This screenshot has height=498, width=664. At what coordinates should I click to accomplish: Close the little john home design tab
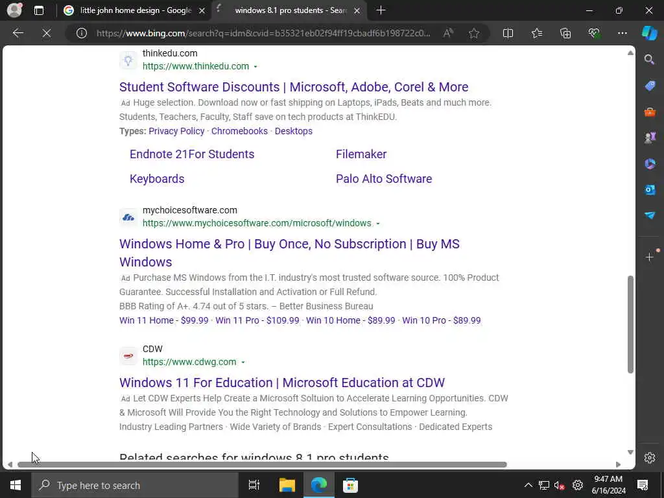click(x=202, y=10)
